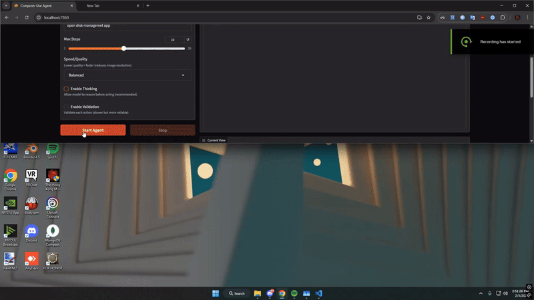Enable the Thinking checkbox
The height and width of the screenshot is (300, 534).
(66, 89)
